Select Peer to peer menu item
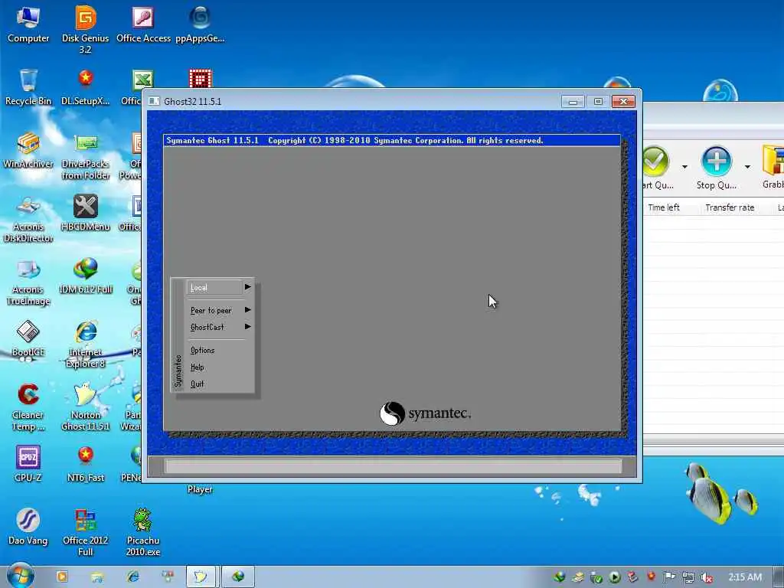 (211, 311)
